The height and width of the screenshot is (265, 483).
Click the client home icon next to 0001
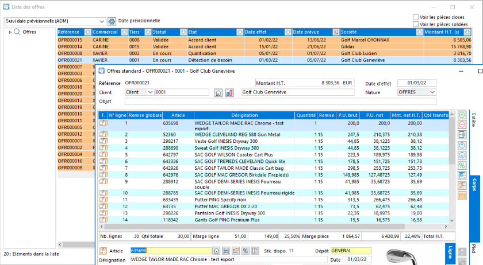coord(218,92)
